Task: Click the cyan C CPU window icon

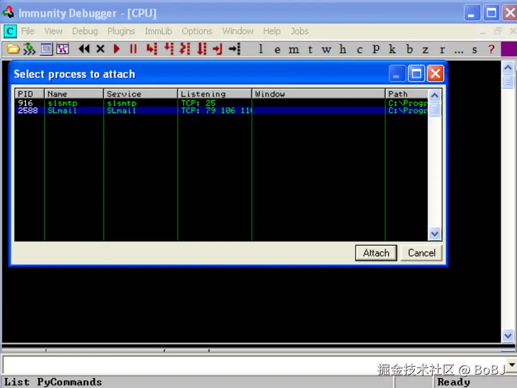Action: click(10, 32)
